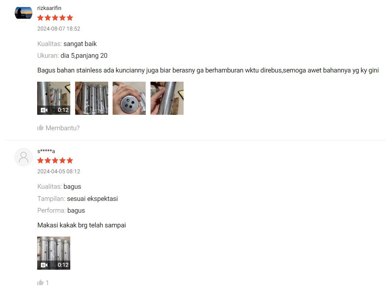Play rizkaarifin's 0:12 review video
Image resolution: width=386 pixels, height=287 pixels.
point(54,98)
